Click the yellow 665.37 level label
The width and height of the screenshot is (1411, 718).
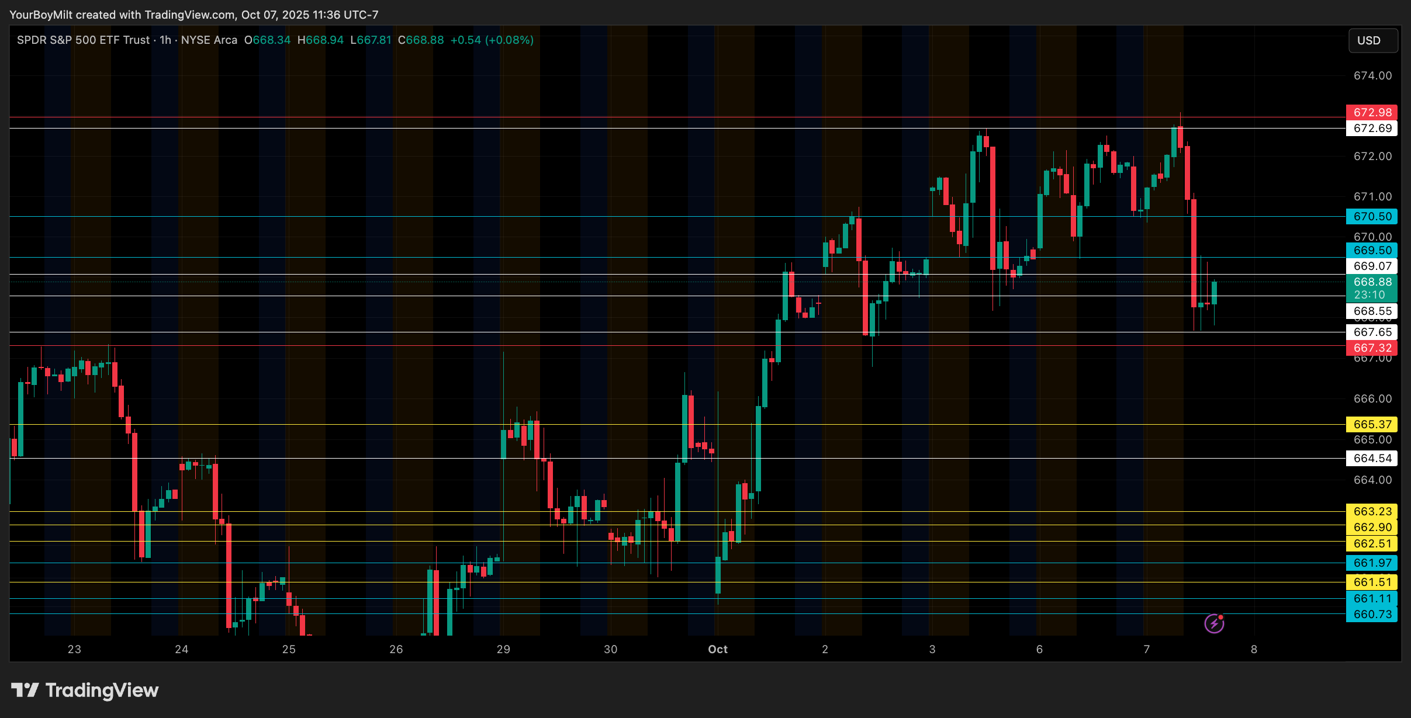tap(1371, 424)
